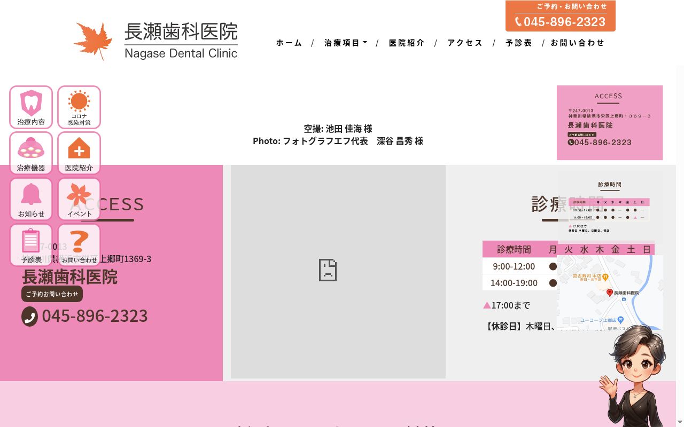This screenshot has width=684, height=427.
Task: Click the 空撮: 池田 佳海 様 credit
Action: 338,129
